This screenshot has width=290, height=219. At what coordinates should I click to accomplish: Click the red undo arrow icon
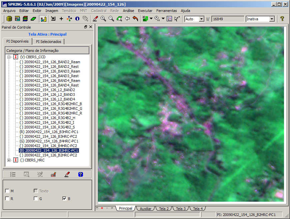(x=135, y=19)
